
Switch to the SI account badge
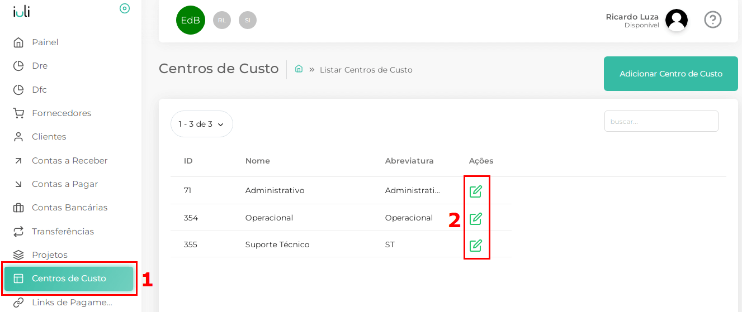tap(248, 20)
